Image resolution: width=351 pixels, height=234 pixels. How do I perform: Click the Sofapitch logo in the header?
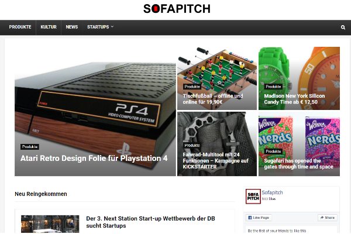tap(177, 9)
